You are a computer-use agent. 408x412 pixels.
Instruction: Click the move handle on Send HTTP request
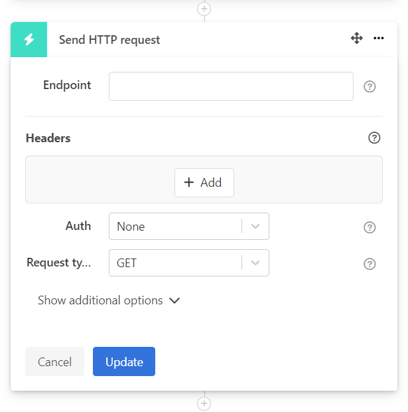pyautogui.click(x=357, y=39)
